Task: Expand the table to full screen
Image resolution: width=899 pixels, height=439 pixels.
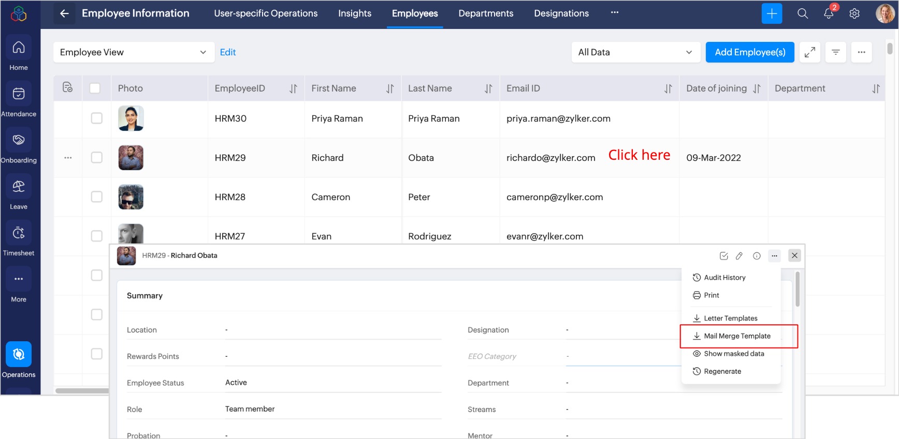Action: [x=809, y=52]
